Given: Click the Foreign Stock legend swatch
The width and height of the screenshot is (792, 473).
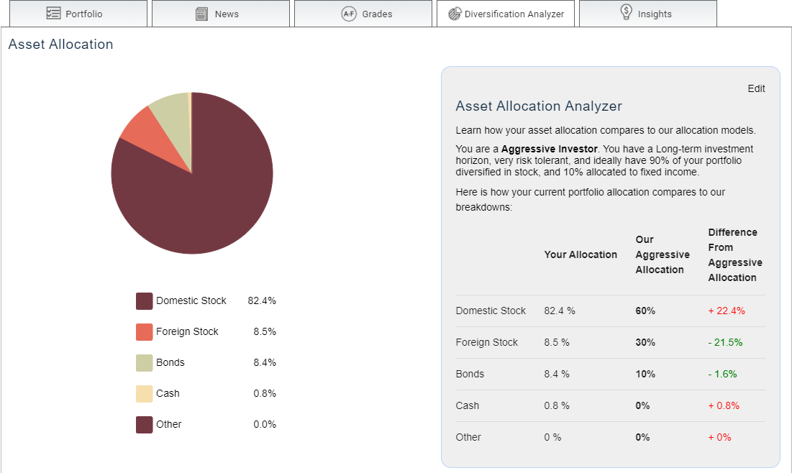Looking at the screenshot, I should click(x=145, y=331).
